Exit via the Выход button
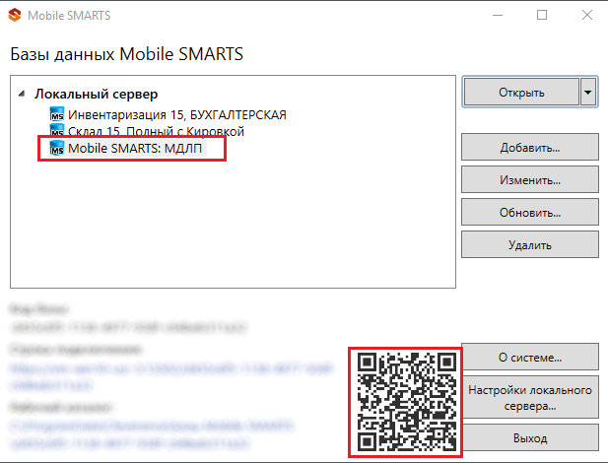Screen dimensions: 608x463 (x=530, y=437)
